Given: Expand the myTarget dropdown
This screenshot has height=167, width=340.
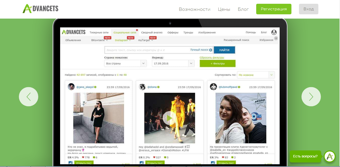Looking at the screenshot, I should point(145,40).
